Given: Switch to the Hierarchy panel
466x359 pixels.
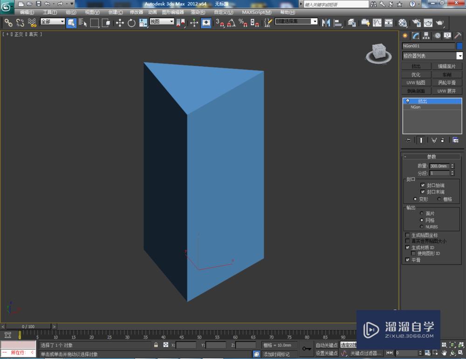Looking at the screenshot, I should [x=426, y=35].
